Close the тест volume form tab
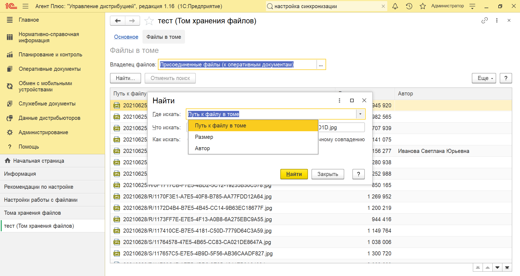The width and height of the screenshot is (520, 276). pos(509,20)
